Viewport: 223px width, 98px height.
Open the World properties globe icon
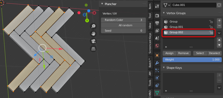157,46
